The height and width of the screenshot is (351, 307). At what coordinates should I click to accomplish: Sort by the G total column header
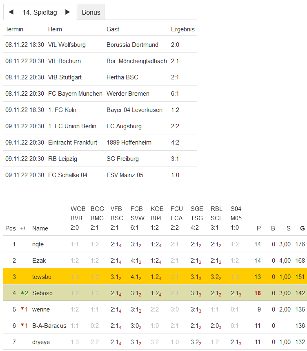(302, 228)
